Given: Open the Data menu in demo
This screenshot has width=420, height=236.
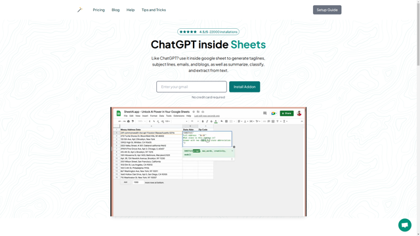Looking at the screenshot, I should point(161,116).
